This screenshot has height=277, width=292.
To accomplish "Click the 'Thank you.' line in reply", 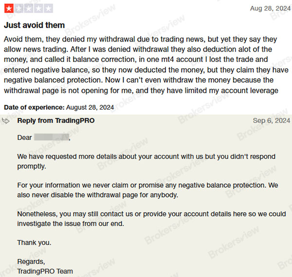I will (x=34, y=242).
